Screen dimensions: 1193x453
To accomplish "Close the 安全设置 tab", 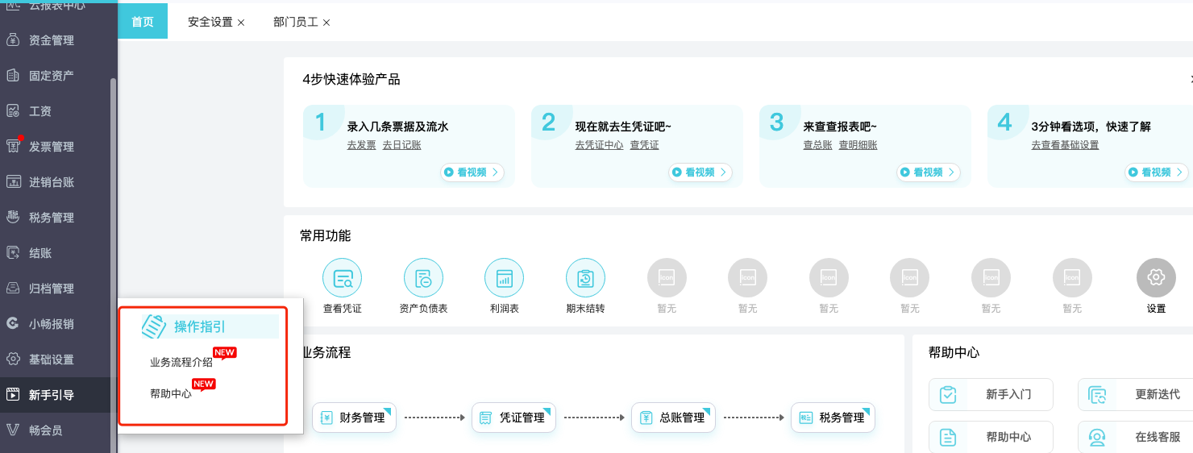I will pyautogui.click(x=241, y=23).
